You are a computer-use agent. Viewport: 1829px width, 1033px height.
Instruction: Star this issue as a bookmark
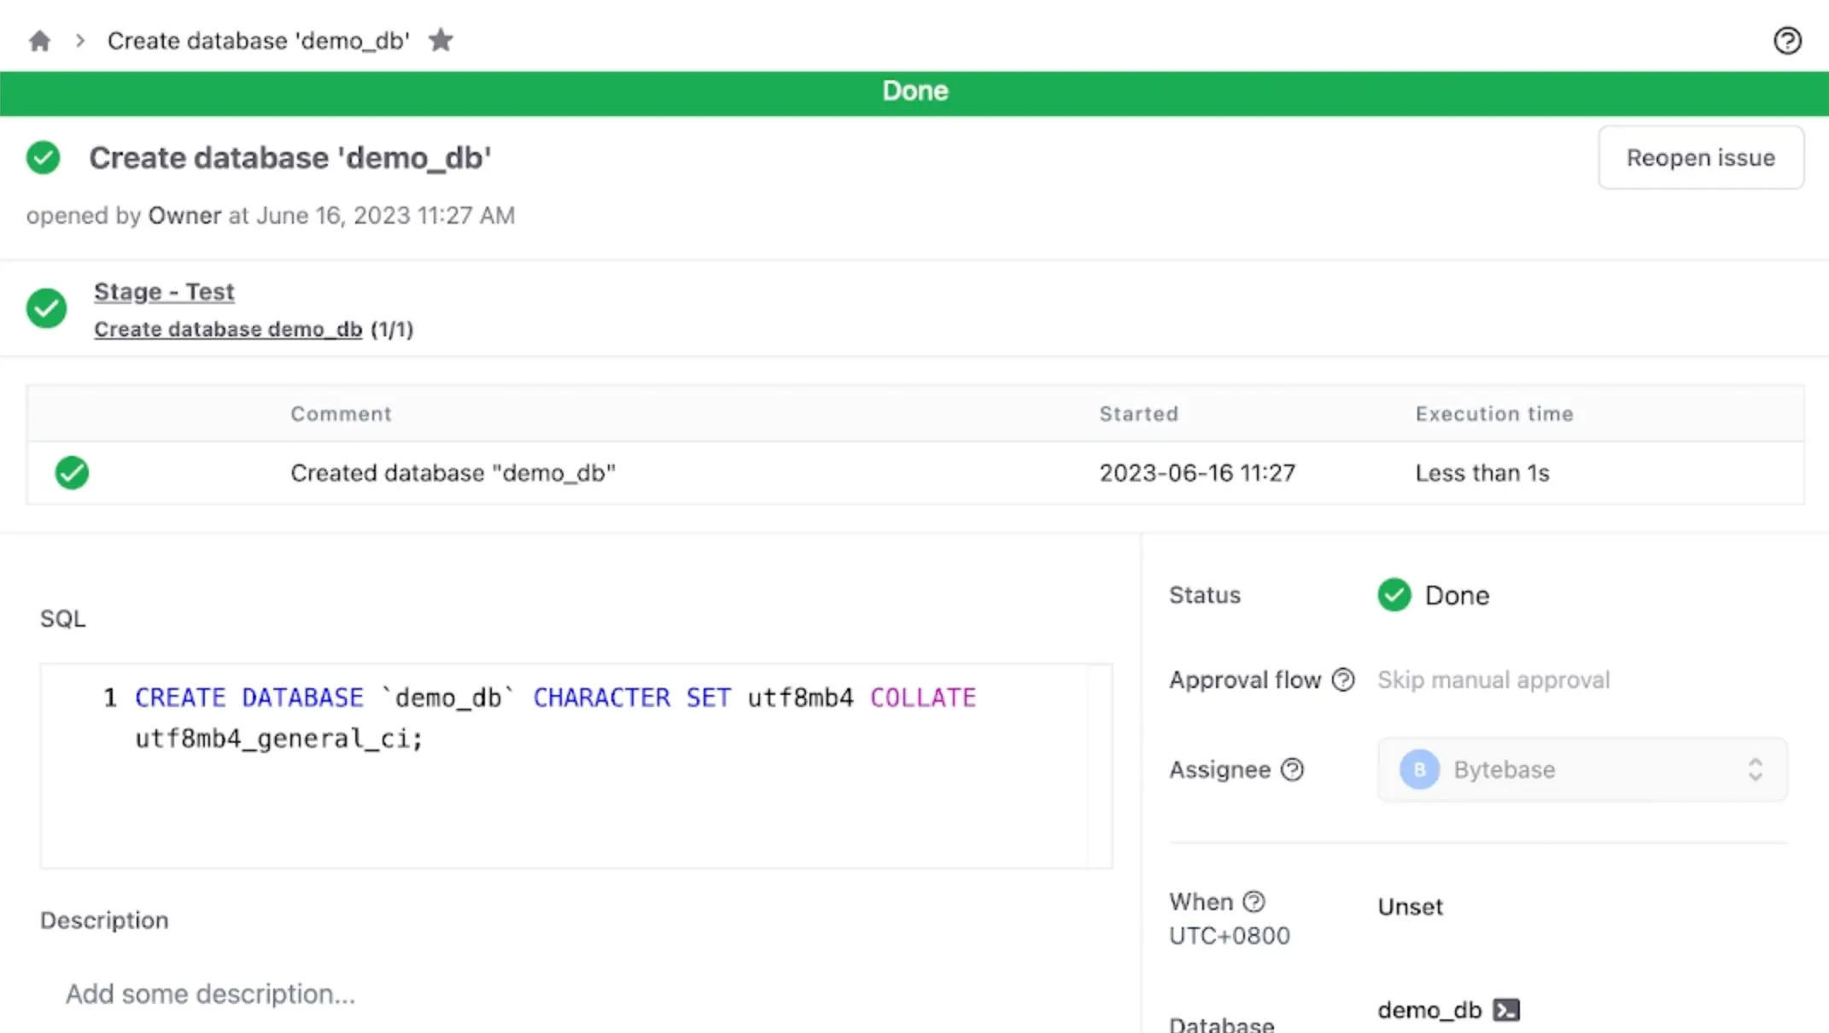[x=441, y=40]
